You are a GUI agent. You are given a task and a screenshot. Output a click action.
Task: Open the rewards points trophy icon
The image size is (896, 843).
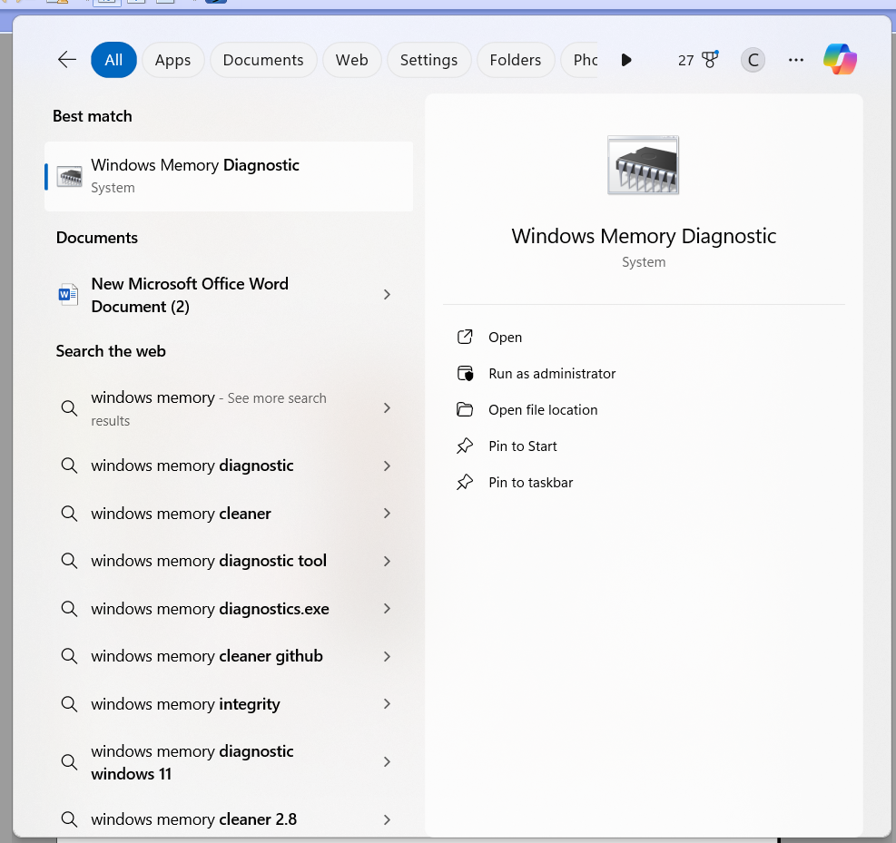pos(710,59)
